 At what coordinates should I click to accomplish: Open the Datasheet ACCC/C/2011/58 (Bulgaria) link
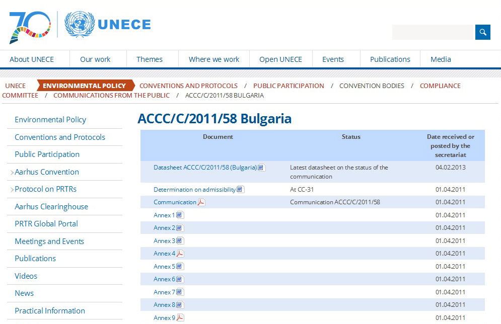205,168
